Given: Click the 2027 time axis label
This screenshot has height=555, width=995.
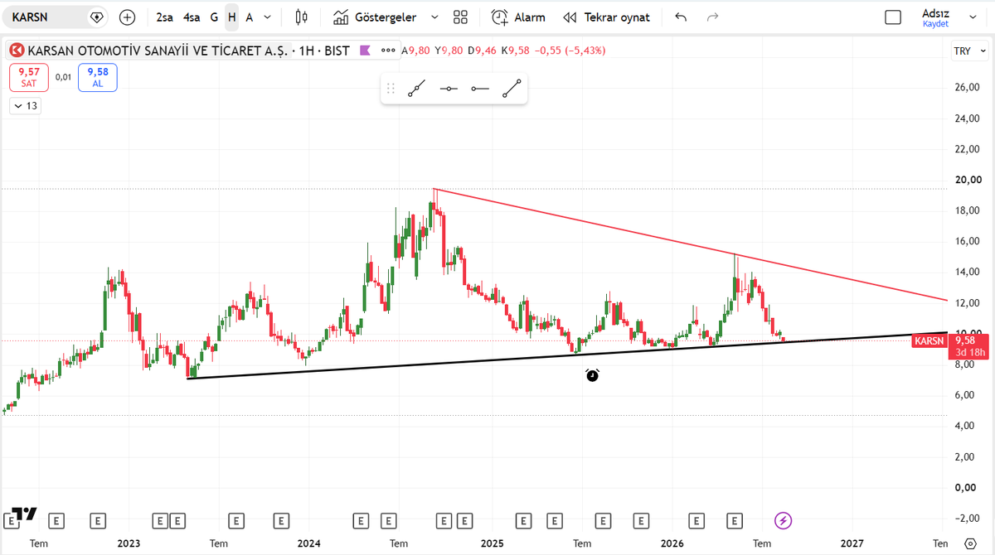Looking at the screenshot, I should coord(852,543).
